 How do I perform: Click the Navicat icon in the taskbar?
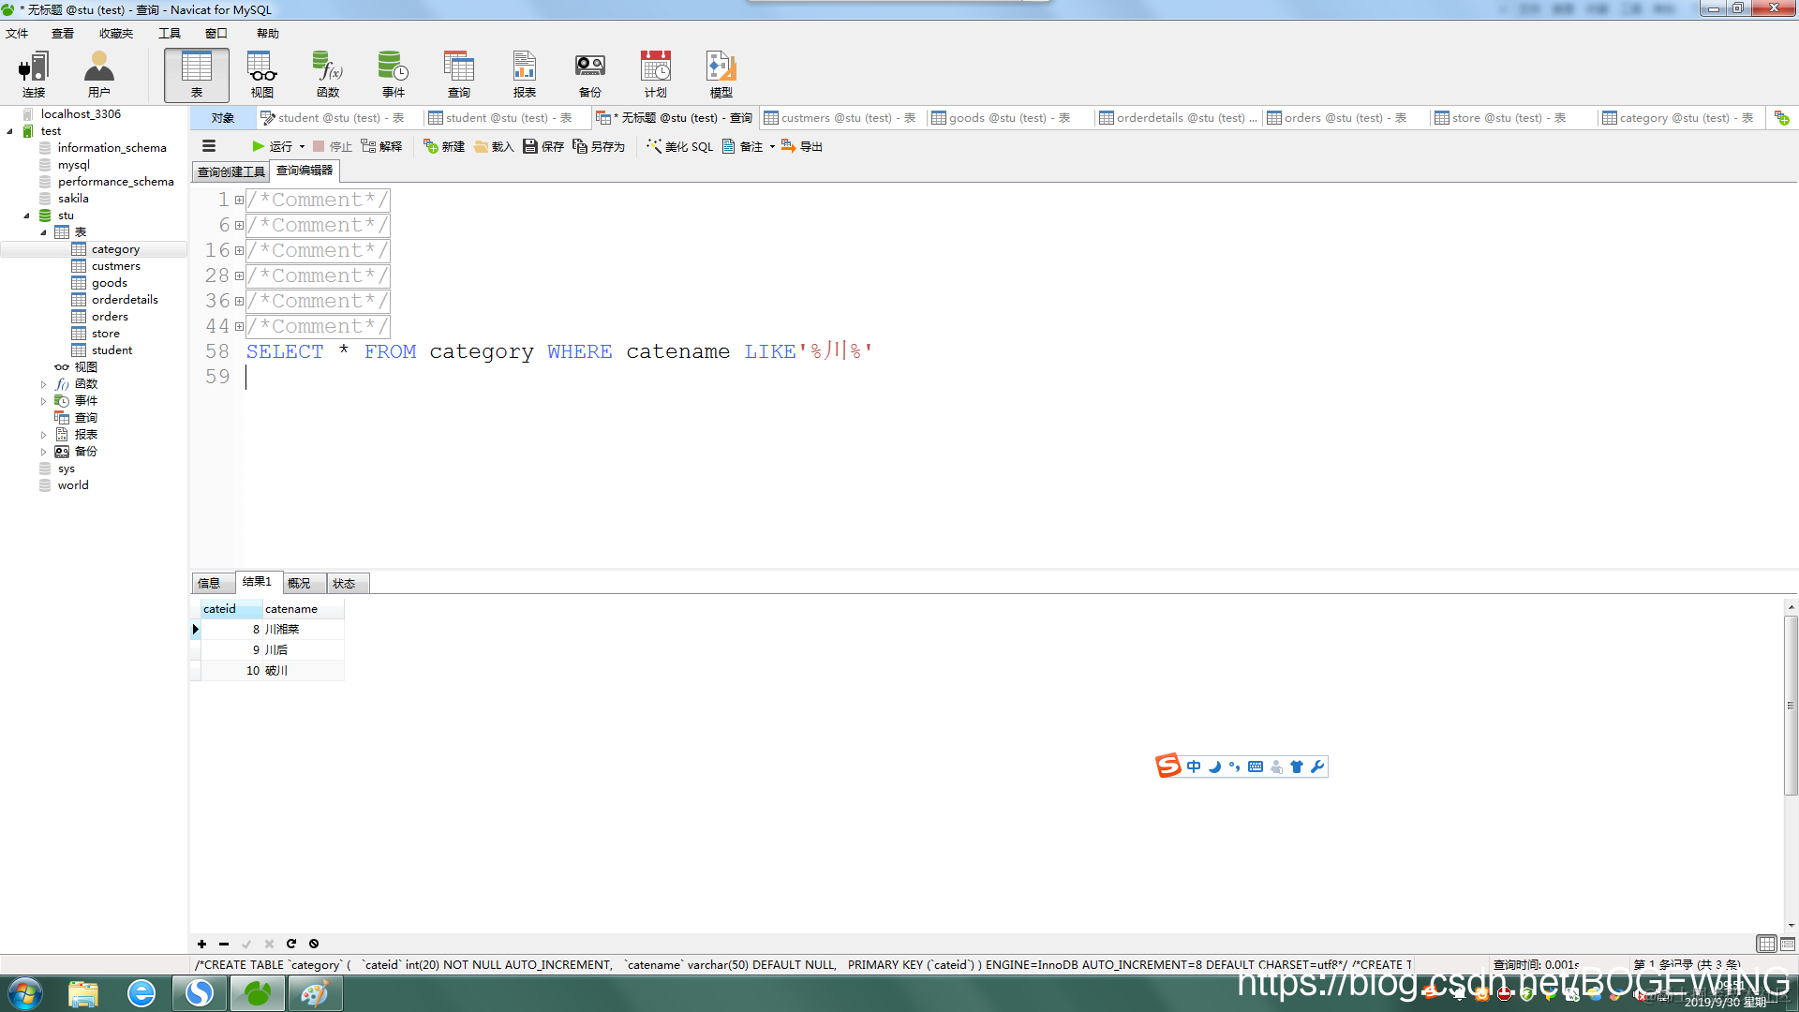257,993
